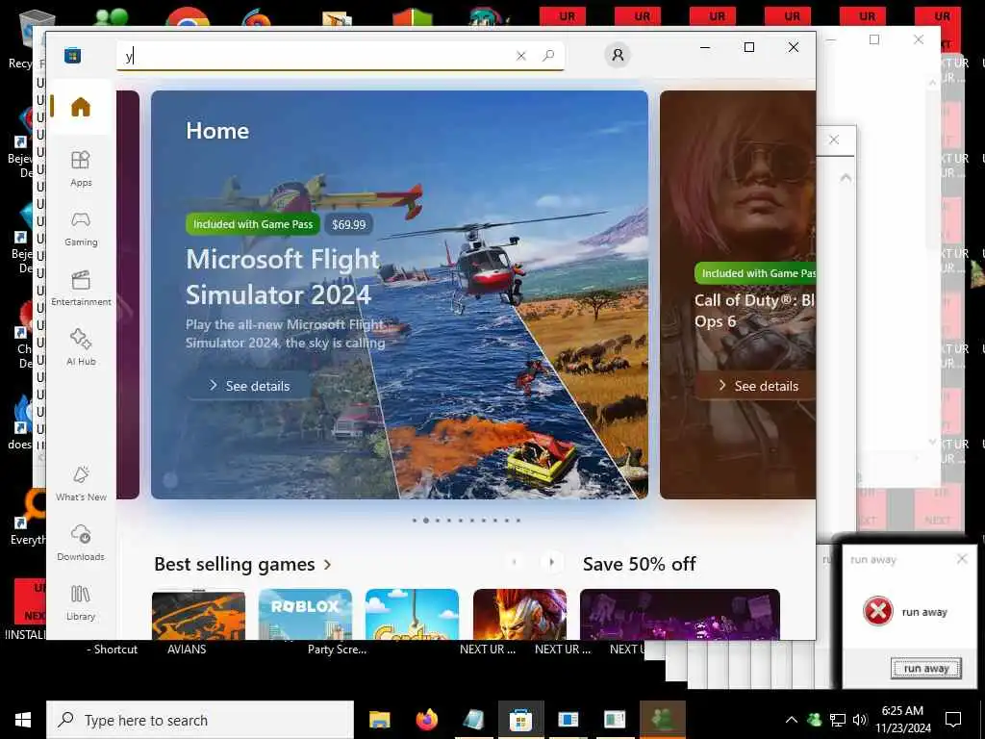Open the red-haired warrior game thumbnail
Image resolution: width=985 pixels, height=739 pixels.
[519, 615]
